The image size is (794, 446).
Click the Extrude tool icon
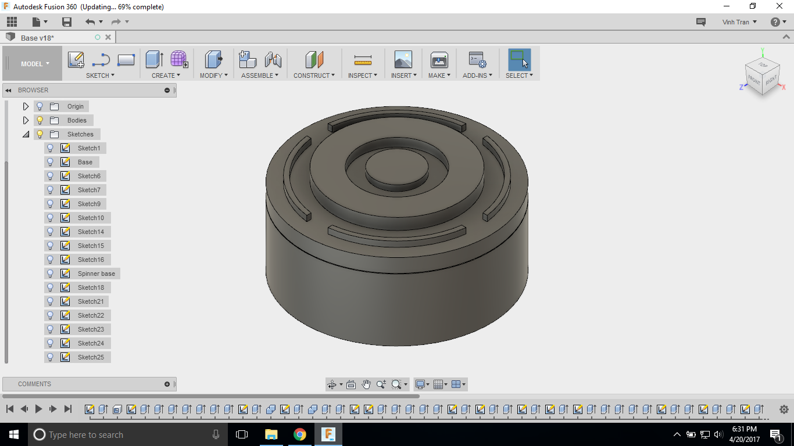[154, 60]
